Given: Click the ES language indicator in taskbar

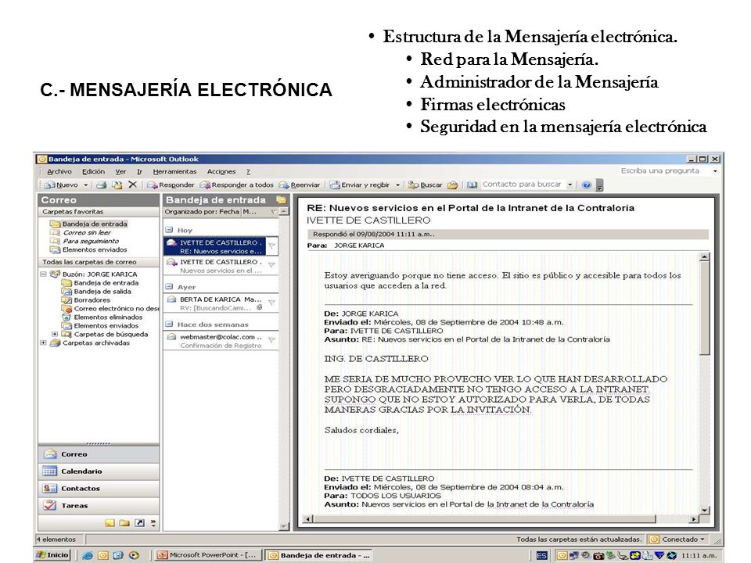Looking at the screenshot, I should pos(541,555).
